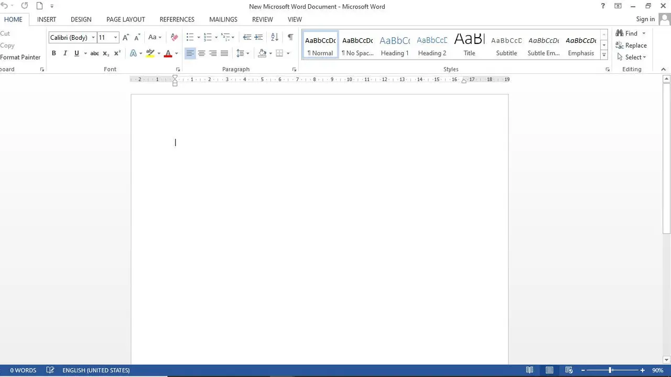The image size is (671, 377).
Task: Toggle justified alignment
Action: (x=224, y=53)
